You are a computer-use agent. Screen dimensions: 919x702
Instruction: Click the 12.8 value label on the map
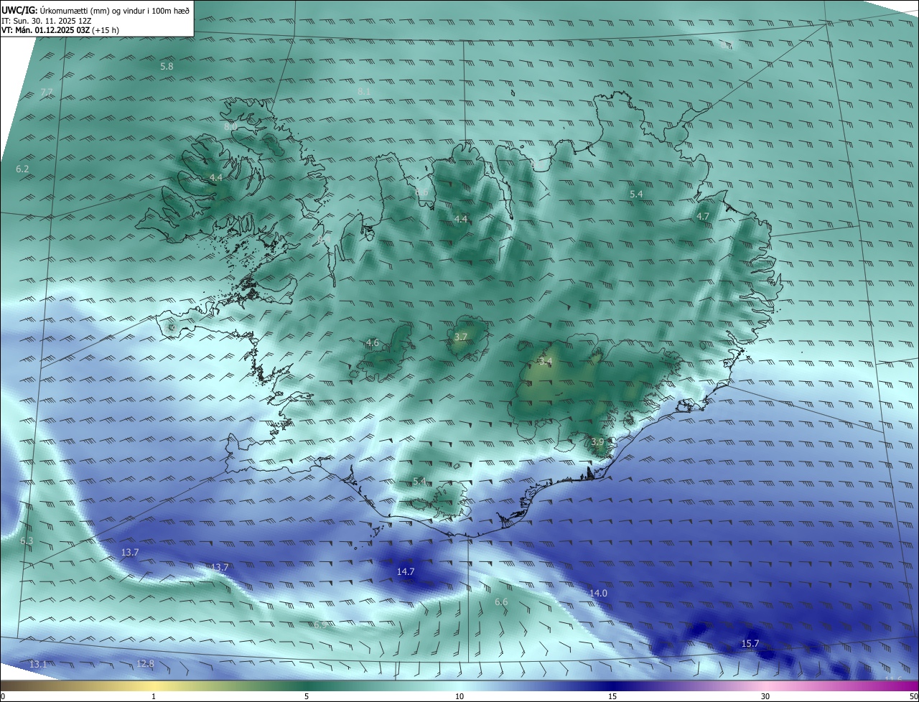tap(145, 663)
